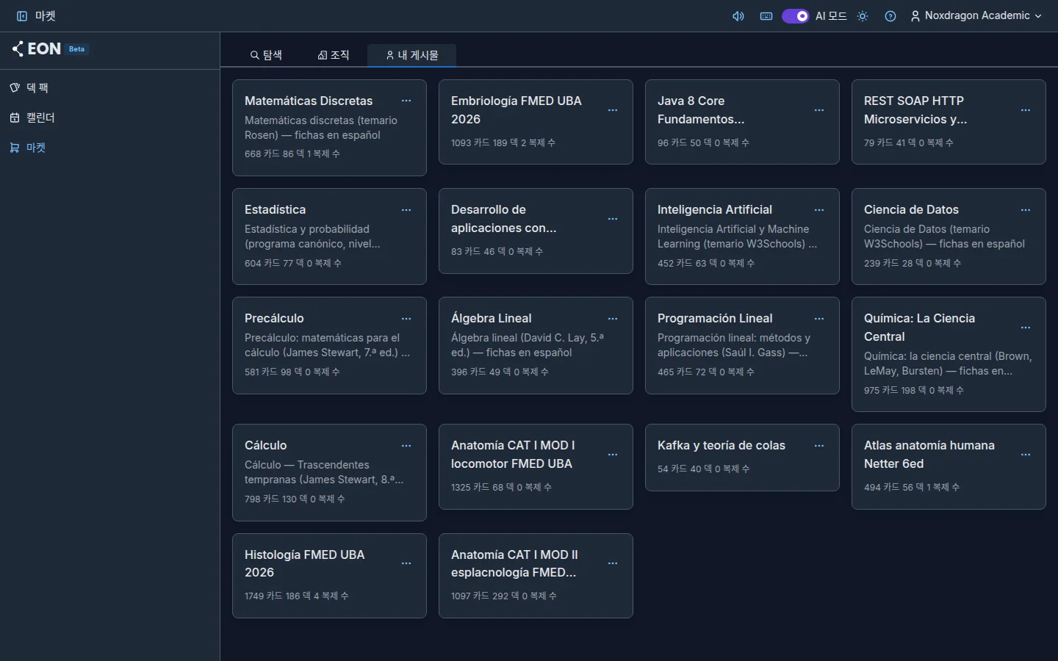This screenshot has width=1058, height=661.
Task: Switch theme with the sun icon
Action: click(863, 16)
